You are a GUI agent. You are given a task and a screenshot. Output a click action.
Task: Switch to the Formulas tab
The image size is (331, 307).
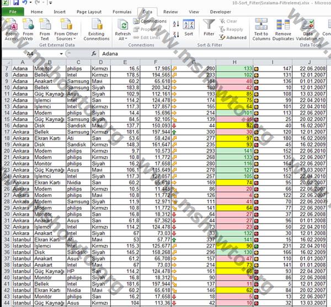[122, 12]
